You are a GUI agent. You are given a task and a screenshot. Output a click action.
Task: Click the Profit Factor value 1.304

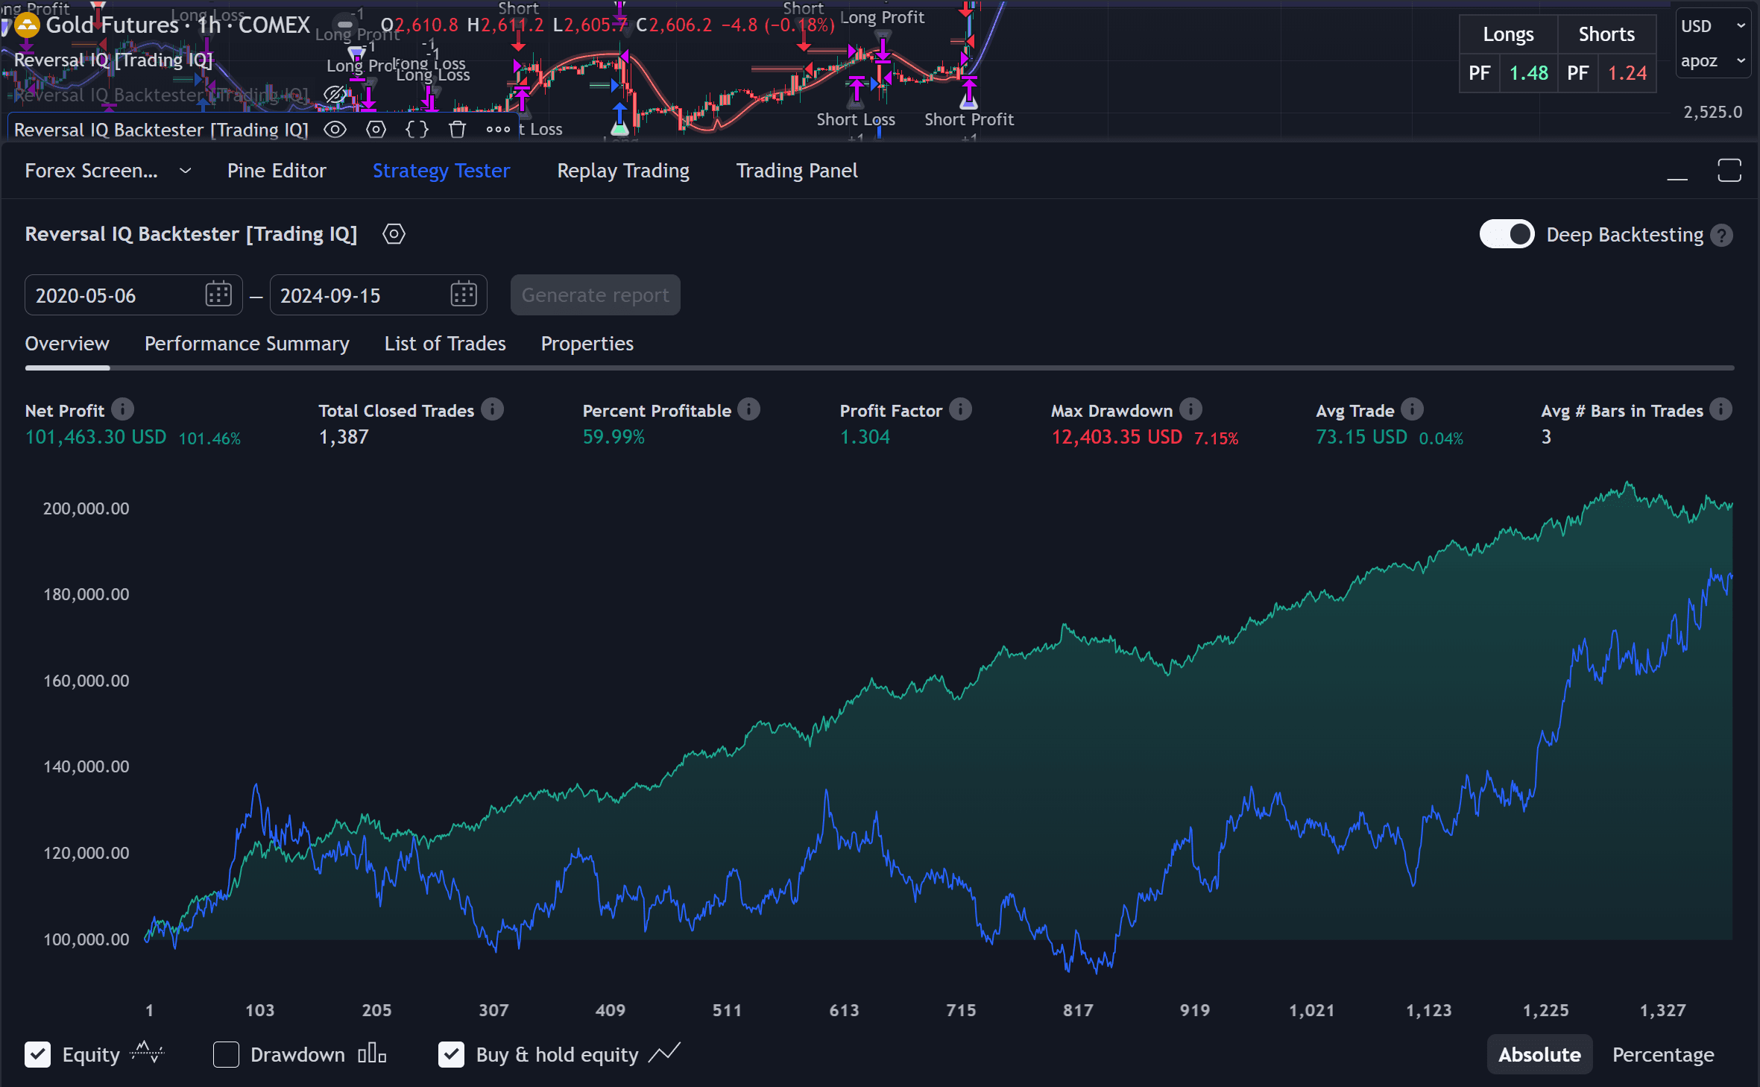[x=865, y=437]
